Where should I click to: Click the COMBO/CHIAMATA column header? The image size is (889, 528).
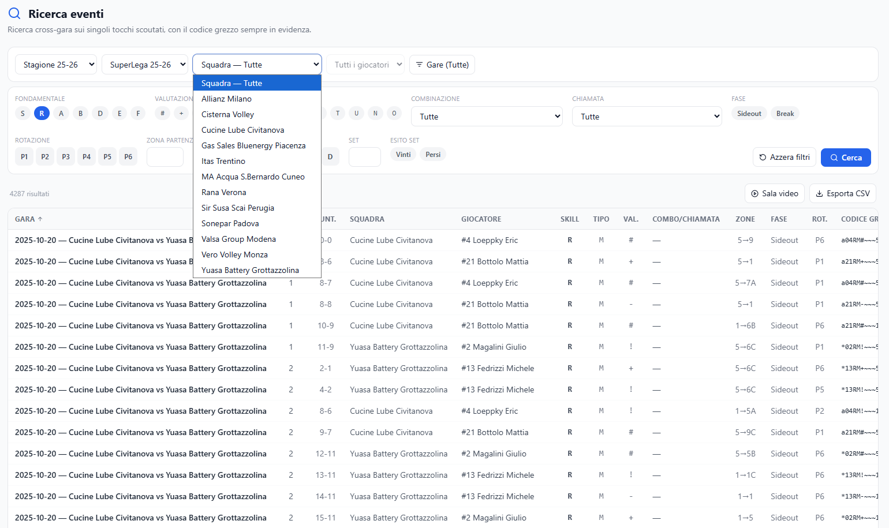686,219
